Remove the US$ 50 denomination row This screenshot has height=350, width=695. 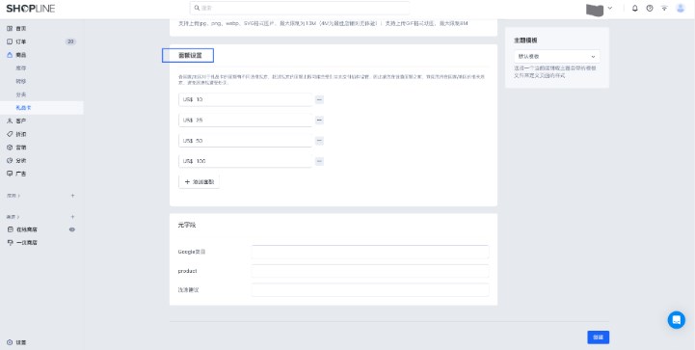point(319,141)
